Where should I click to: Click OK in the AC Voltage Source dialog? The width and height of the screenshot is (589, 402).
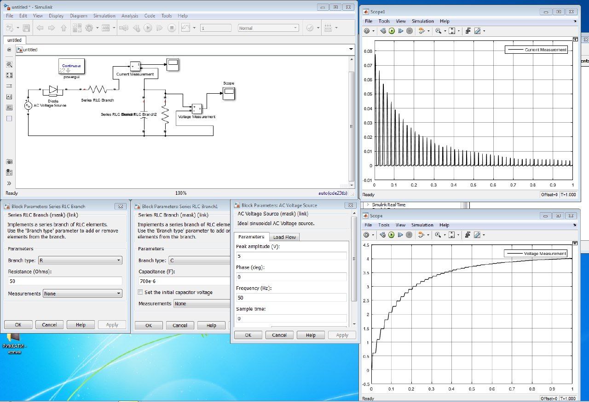248,335
